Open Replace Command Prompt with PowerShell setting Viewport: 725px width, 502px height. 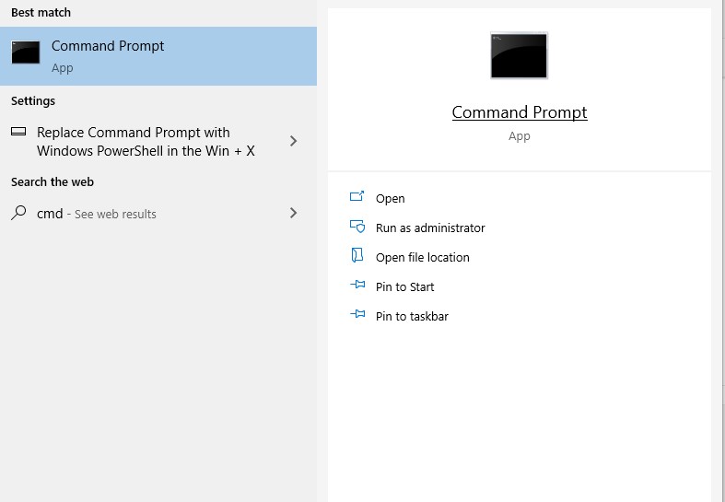(x=146, y=142)
